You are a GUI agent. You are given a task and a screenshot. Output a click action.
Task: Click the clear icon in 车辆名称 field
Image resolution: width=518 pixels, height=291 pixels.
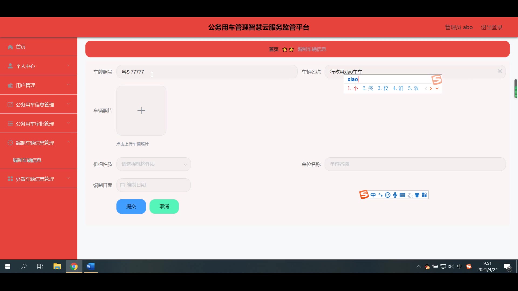click(x=500, y=71)
